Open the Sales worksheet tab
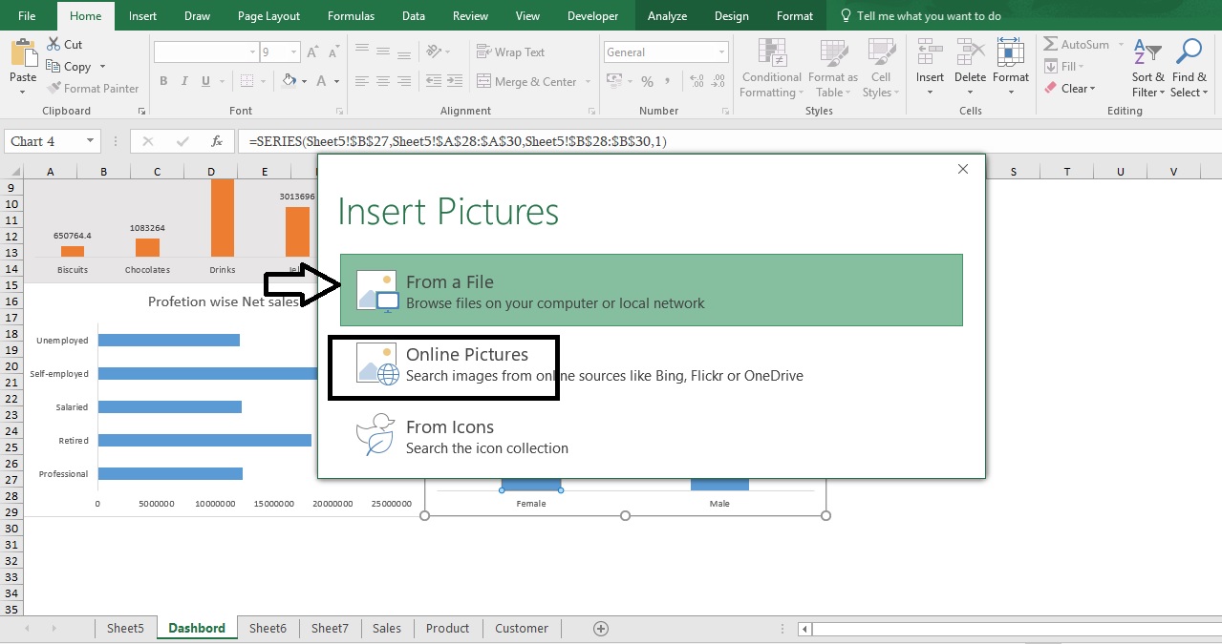1222x644 pixels. click(x=387, y=628)
